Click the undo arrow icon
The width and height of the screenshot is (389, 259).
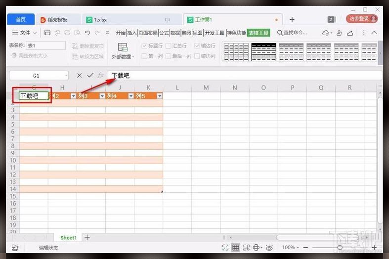tap(87, 33)
